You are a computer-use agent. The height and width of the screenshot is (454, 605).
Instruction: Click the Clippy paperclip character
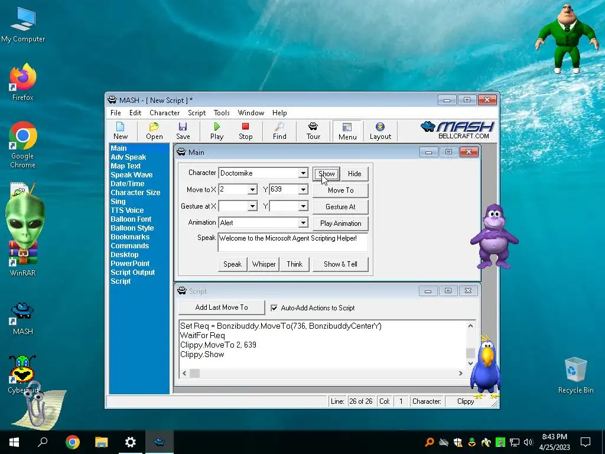(x=38, y=406)
